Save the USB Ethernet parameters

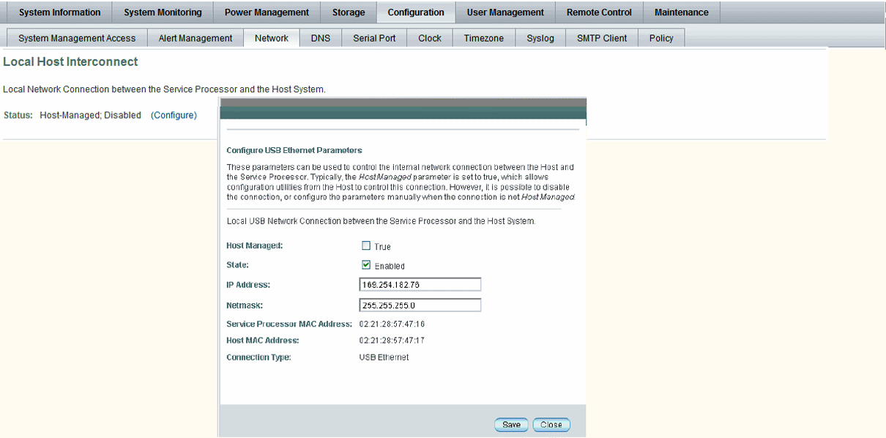coord(510,424)
